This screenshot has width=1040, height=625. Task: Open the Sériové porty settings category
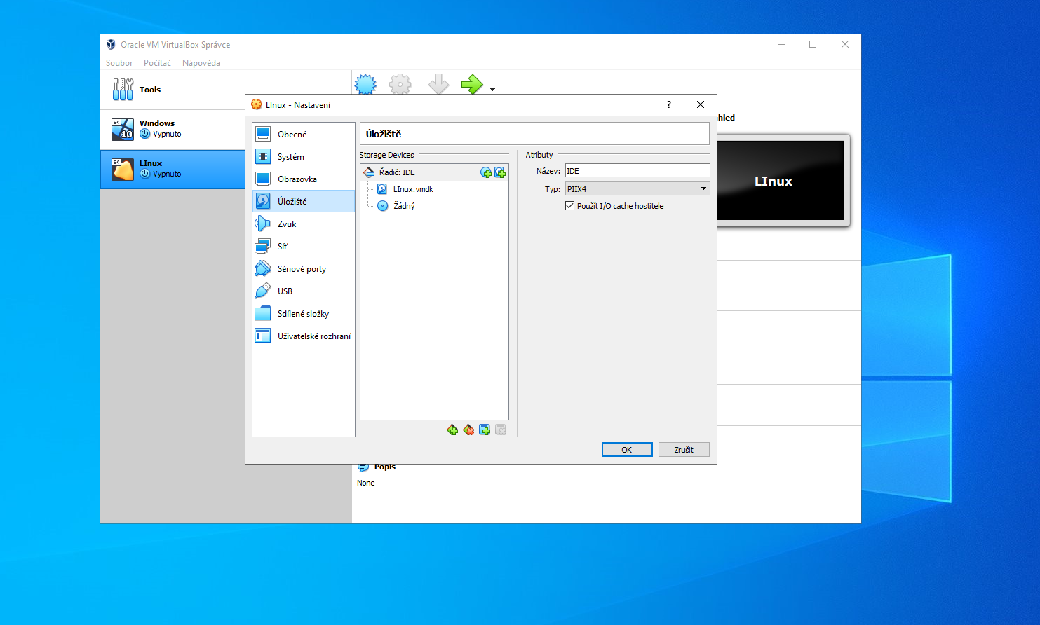(304, 269)
